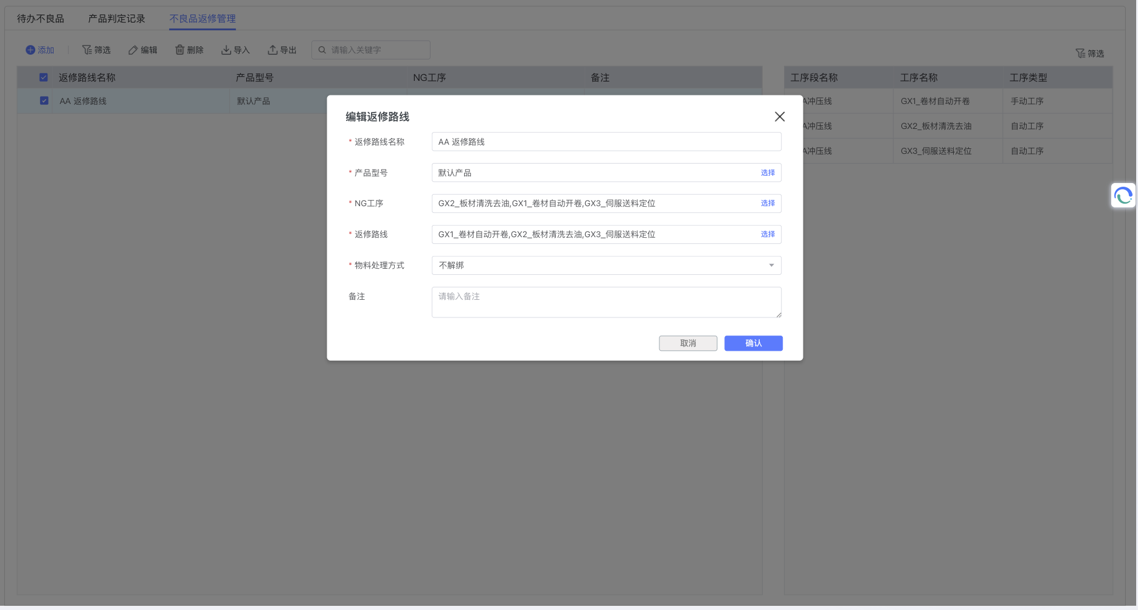Click the Import (导入) icon
The image size is (1138, 610).
226,50
